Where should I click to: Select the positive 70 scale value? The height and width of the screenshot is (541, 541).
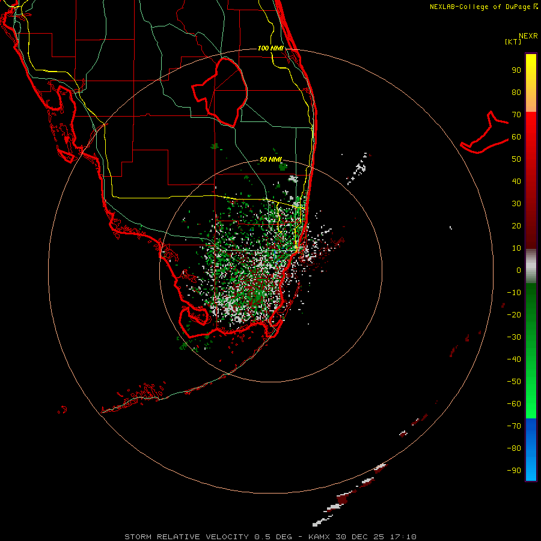pos(516,115)
